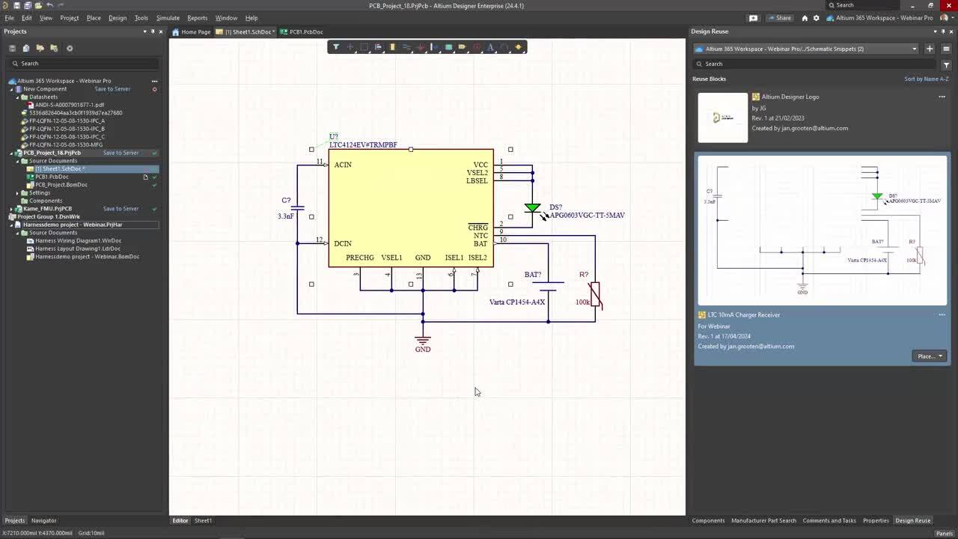
Task: Open Projects panel dropdown arrow
Action: [x=145, y=31]
